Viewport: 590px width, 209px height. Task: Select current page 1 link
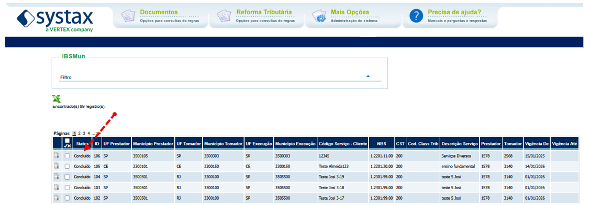[x=74, y=133]
